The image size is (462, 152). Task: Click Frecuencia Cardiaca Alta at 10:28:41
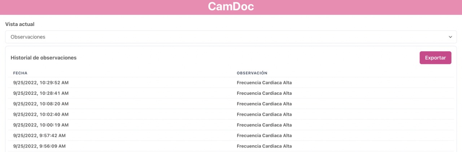pyautogui.click(x=264, y=93)
